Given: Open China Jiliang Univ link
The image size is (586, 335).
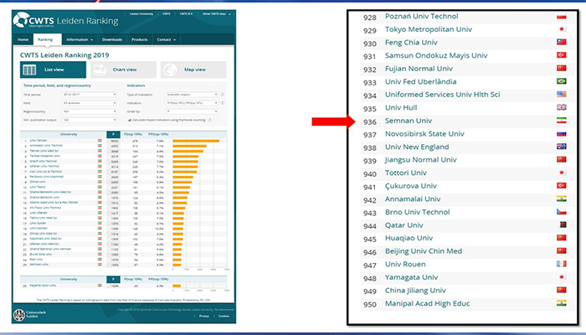Looking at the screenshot, I should tap(415, 290).
